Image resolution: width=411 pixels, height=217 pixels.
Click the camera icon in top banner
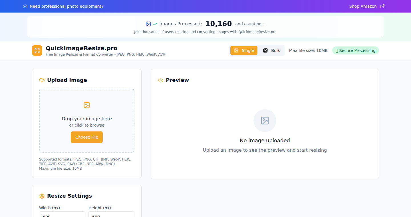coord(25,6)
